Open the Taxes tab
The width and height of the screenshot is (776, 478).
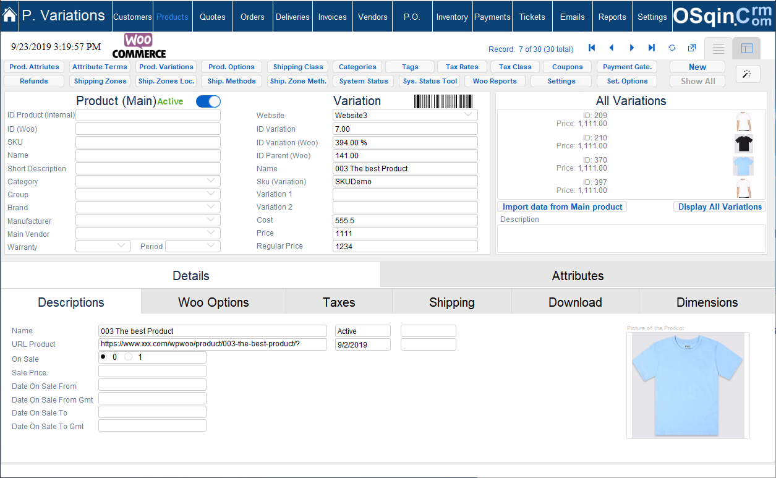pos(339,302)
